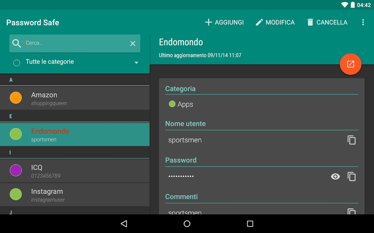Expand the Tutte le categorie dropdown
Screen dimensions: 374x233
click(136, 63)
